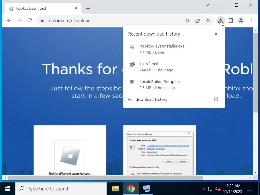The height and width of the screenshot is (195, 260).
Task: Share this page via share icon
Action: click(x=198, y=21)
